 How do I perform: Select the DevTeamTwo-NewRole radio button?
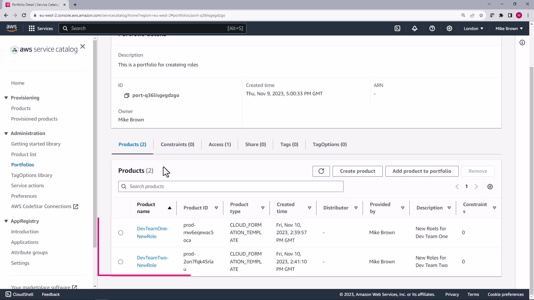point(120,262)
